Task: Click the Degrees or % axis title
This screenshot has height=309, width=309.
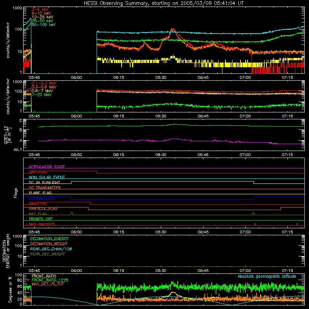Action: (10, 289)
